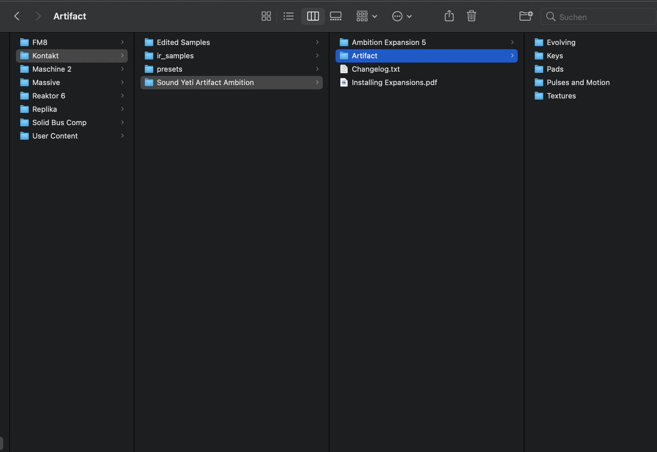
Task: Open the group-by options dropdown
Action: click(x=367, y=16)
